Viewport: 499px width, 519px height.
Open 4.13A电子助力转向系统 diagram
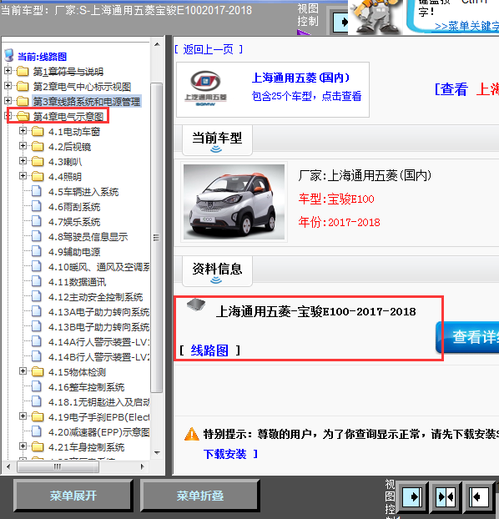[x=98, y=312]
